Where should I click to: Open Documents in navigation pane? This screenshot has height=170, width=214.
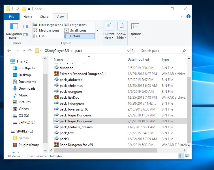tap(24, 82)
